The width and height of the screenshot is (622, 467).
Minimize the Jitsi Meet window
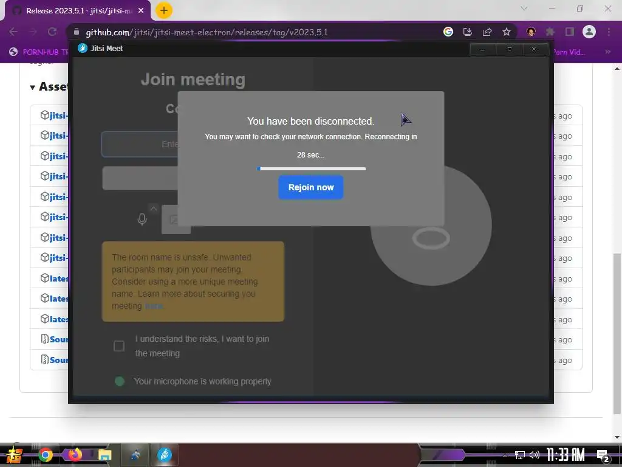pyautogui.click(x=482, y=49)
